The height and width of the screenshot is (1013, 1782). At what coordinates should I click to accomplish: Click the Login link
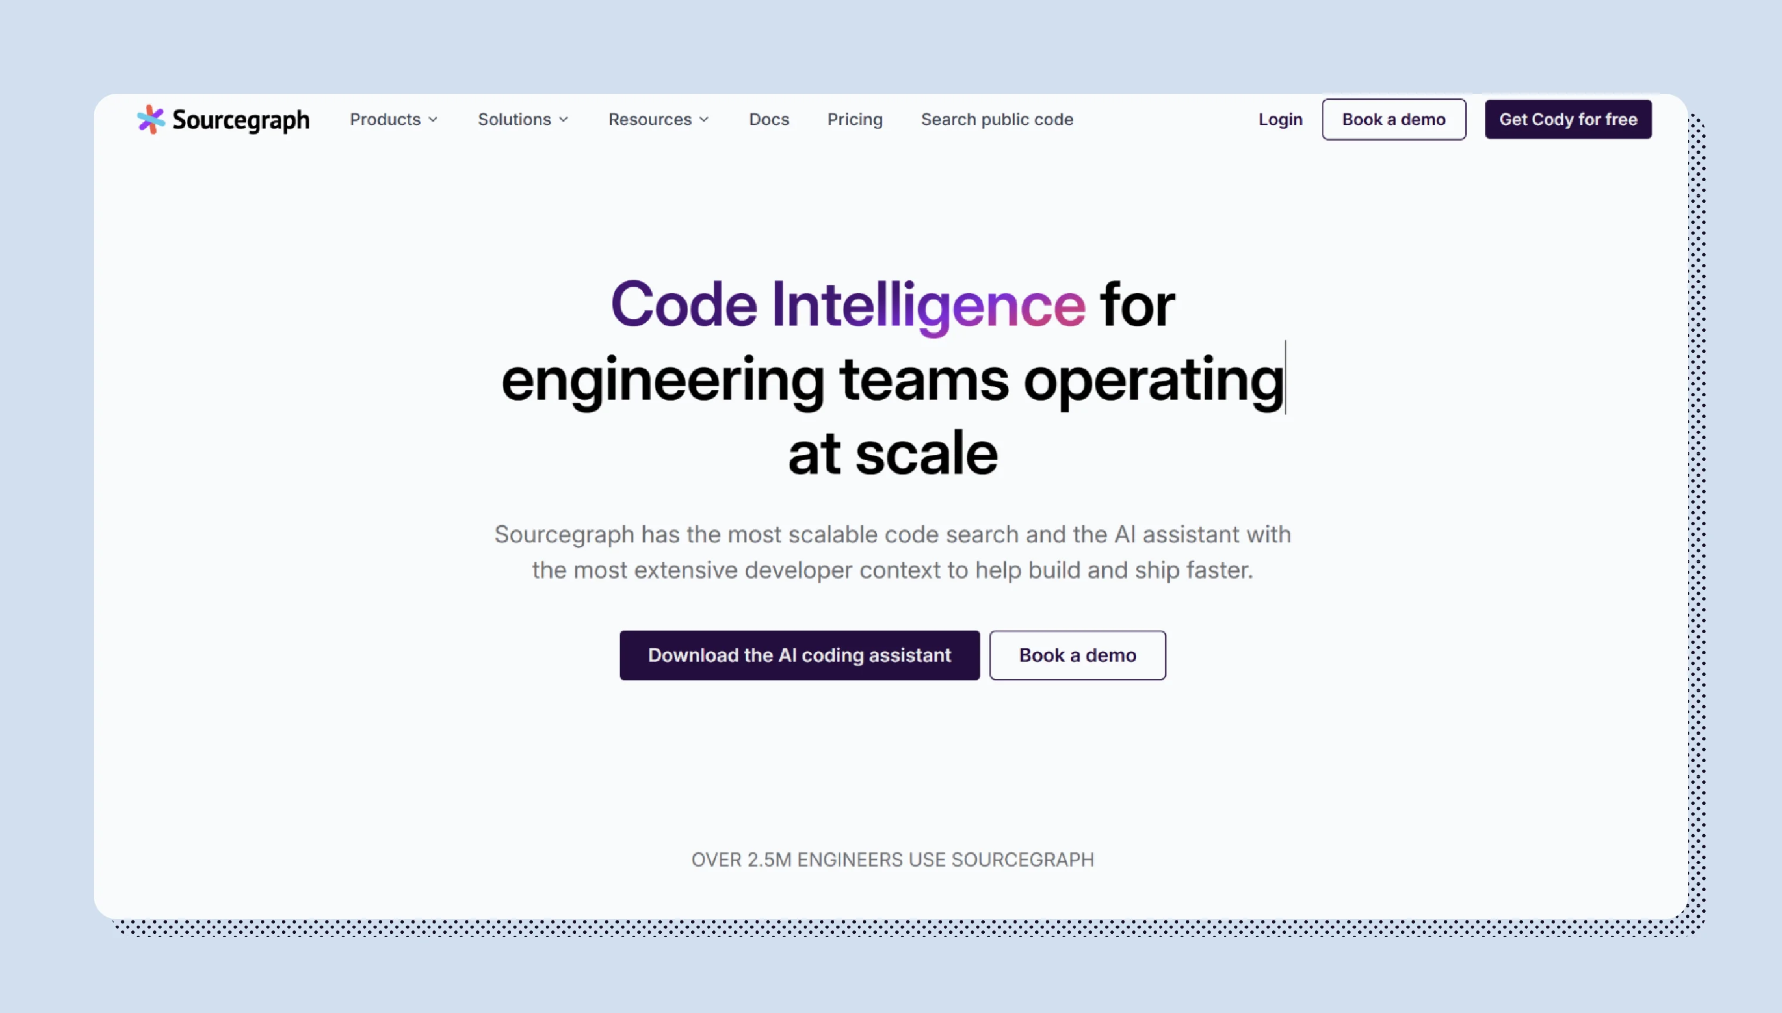pyautogui.click(x=1280, y=119)
